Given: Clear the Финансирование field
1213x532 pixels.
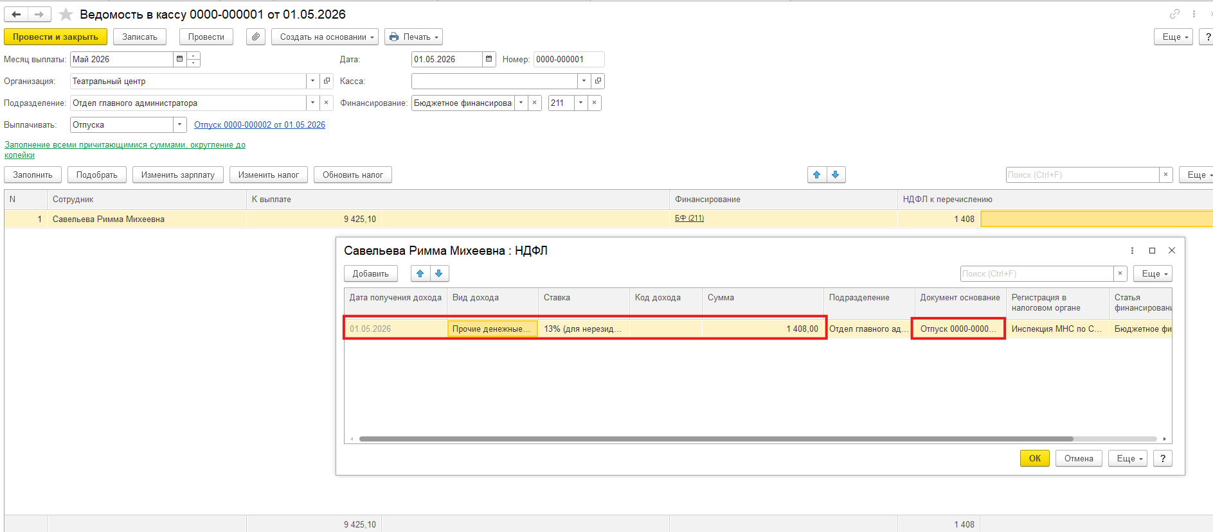Looking at the screenshot, I should tap(534, 103).
